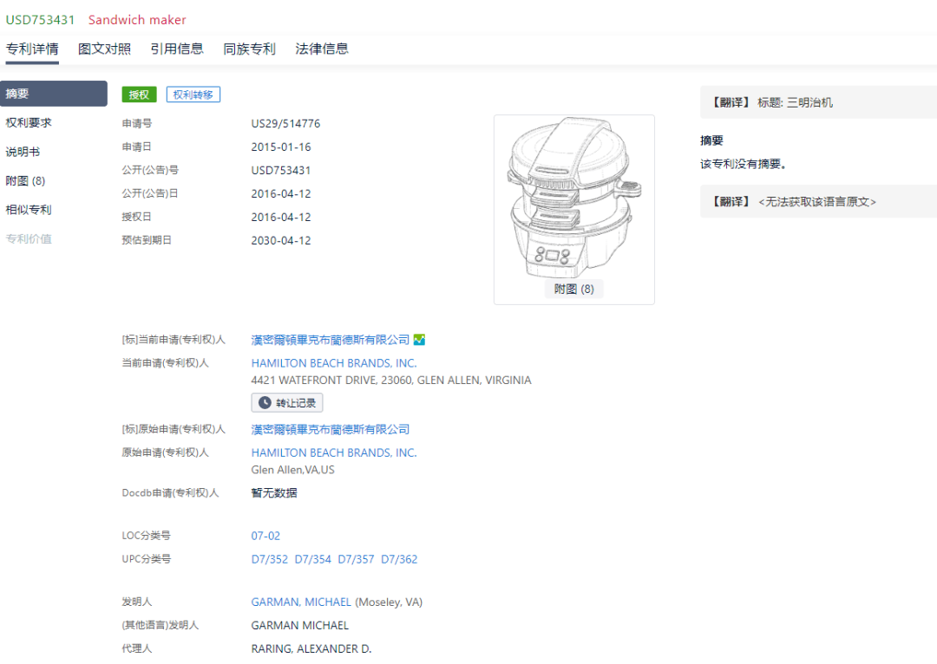The width and height of the screenshot is (937, 664).
Task: Select 摘要 in the left sidebar
Action: point(53,94)
